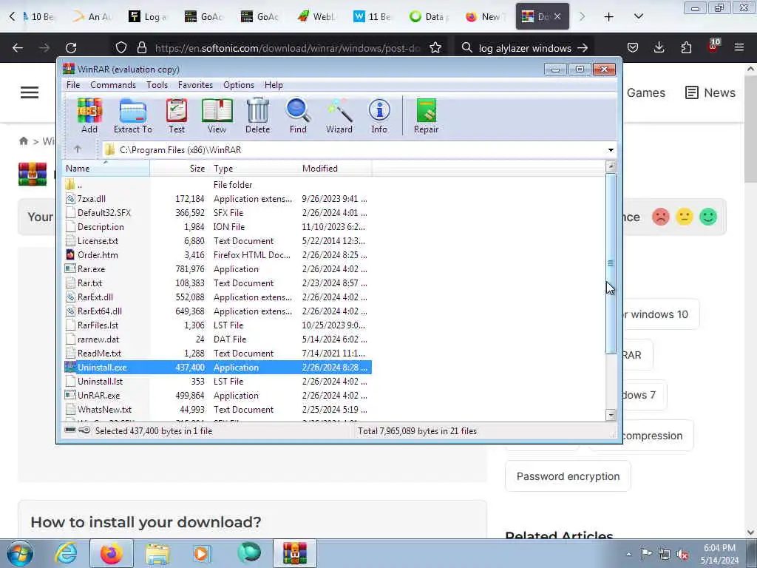
Task: Switch to the Data browser tab
Action: click(430, 16)
